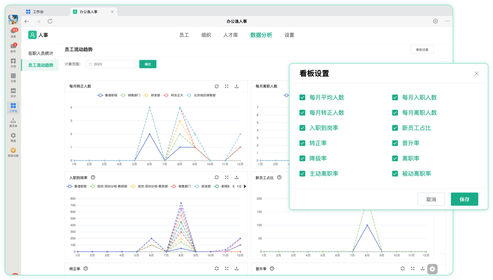493x280 pixels.
Task: Toggle the 晋升率 checkbox
Action: pyautogui.click(x=395, y=143)
